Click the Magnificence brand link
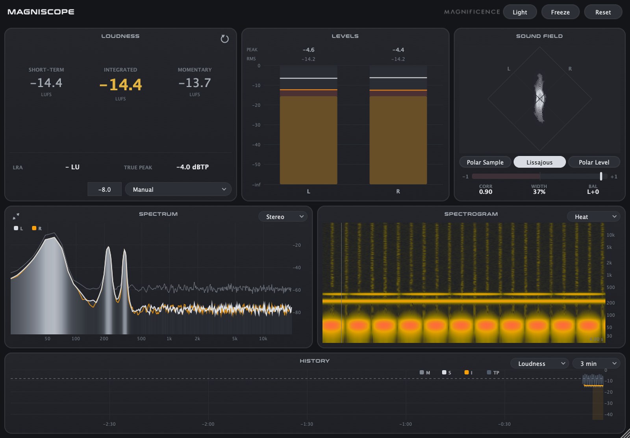The height and width of the screenshot is (438, 630). coord(472,12)
